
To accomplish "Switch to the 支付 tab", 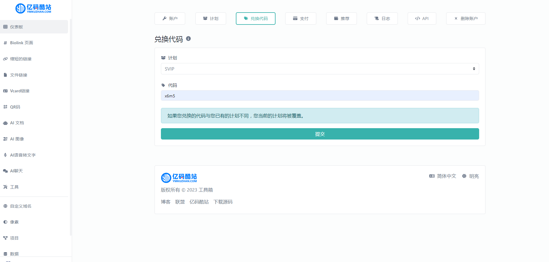I will click(x=301, y=19).
